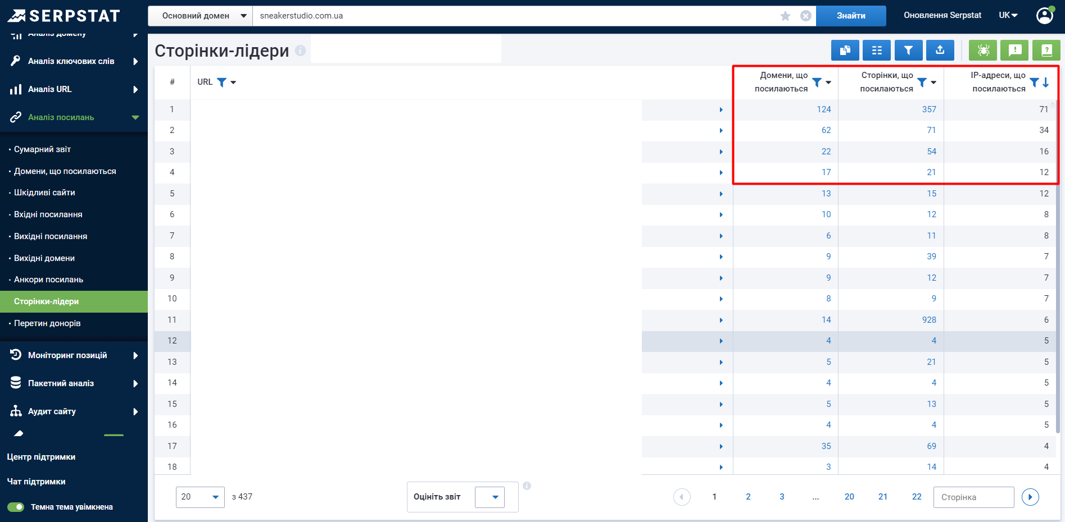The height and width of the screenshot is (522, 1065).
Task: Select Анкори посилань sidebar item
Action: point(48,280)
